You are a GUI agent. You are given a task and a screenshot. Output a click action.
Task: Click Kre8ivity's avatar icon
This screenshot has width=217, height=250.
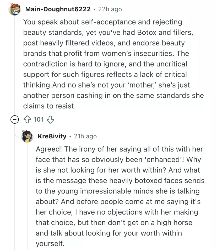27,136
